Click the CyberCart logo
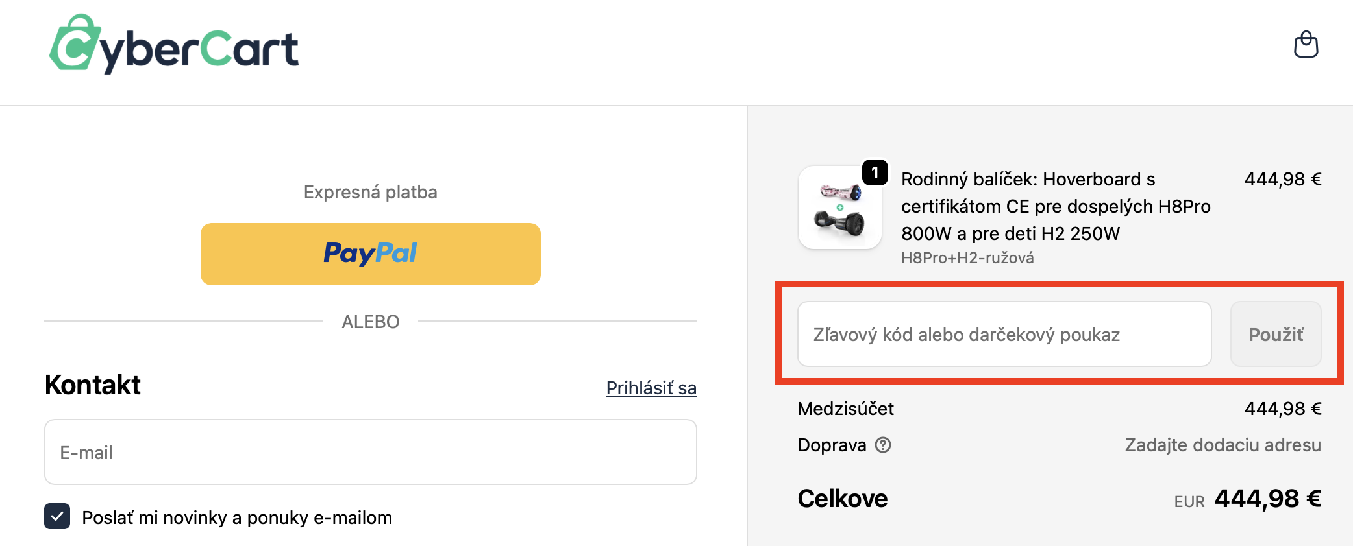Viewport: 1353px width, 546px height. click(x=174, y=45)
